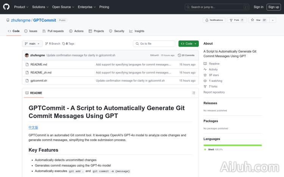The height and width of the screenshot is (177, 284).
Task: Open README.md file
Action: pyautogui.click(x=39, y=64)
